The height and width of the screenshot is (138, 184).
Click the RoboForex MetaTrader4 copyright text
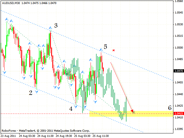(x=46, y=131)
